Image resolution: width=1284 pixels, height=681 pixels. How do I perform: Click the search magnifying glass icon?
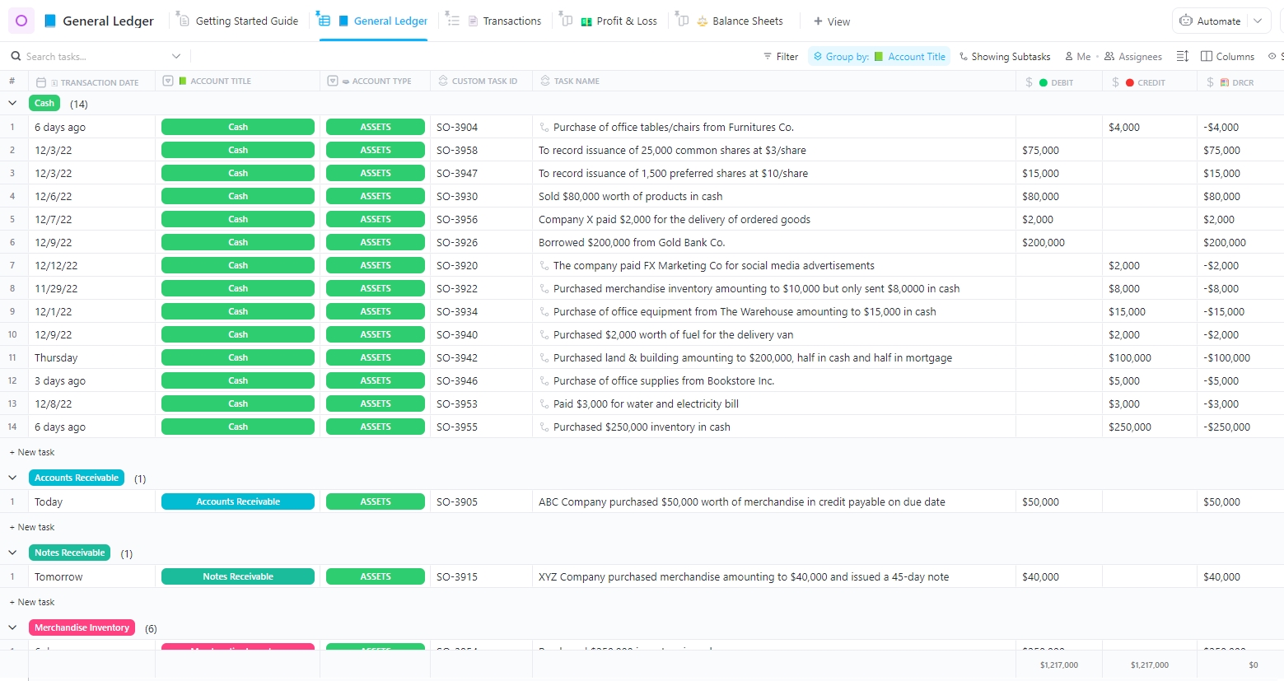point(16,56)
